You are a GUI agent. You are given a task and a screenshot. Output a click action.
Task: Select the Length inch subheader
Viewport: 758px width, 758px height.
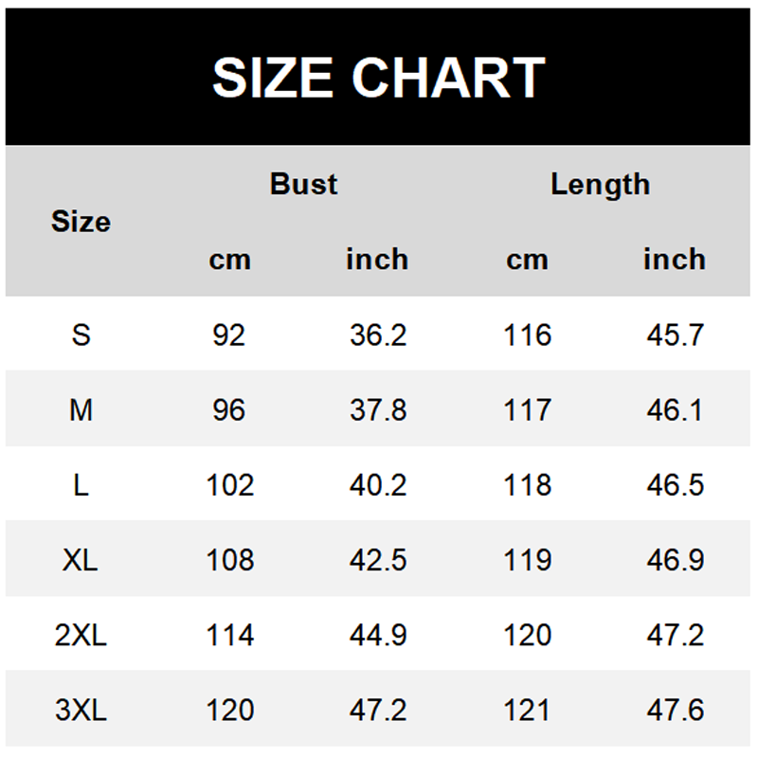(x=674, y=259)
